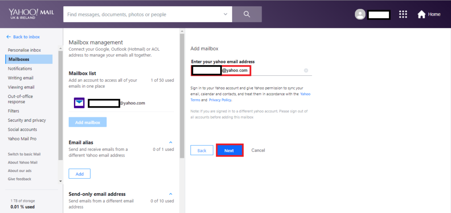Screen dimensions: 451x213
Task: Clear the email address field with X icon
Action: pyautogui.click(x=306, y=70)
